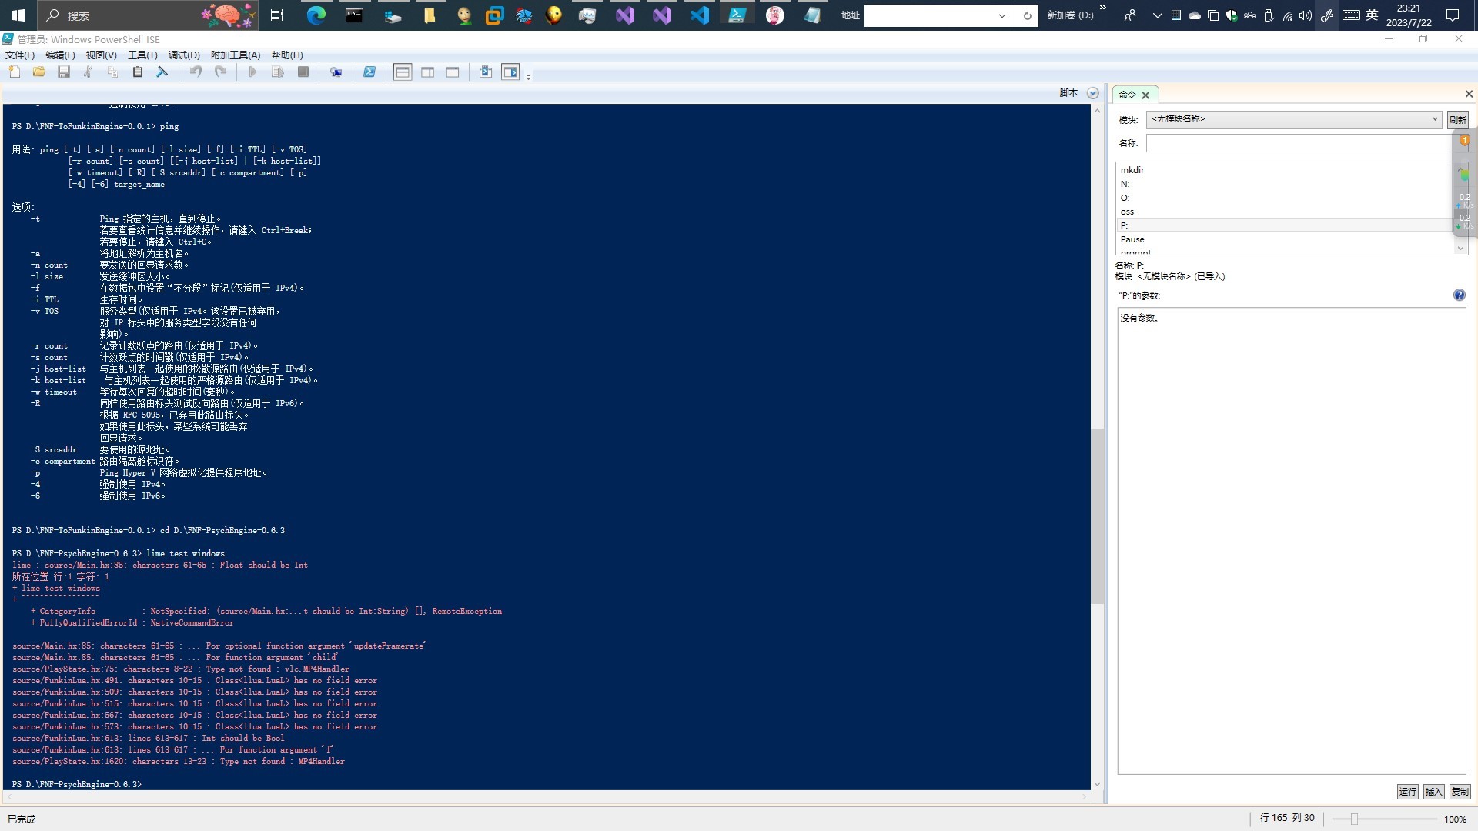This screenshot has width=1478, height=831.
Task: Toggle script pane on right layout
Action: [x=427, y=72]
